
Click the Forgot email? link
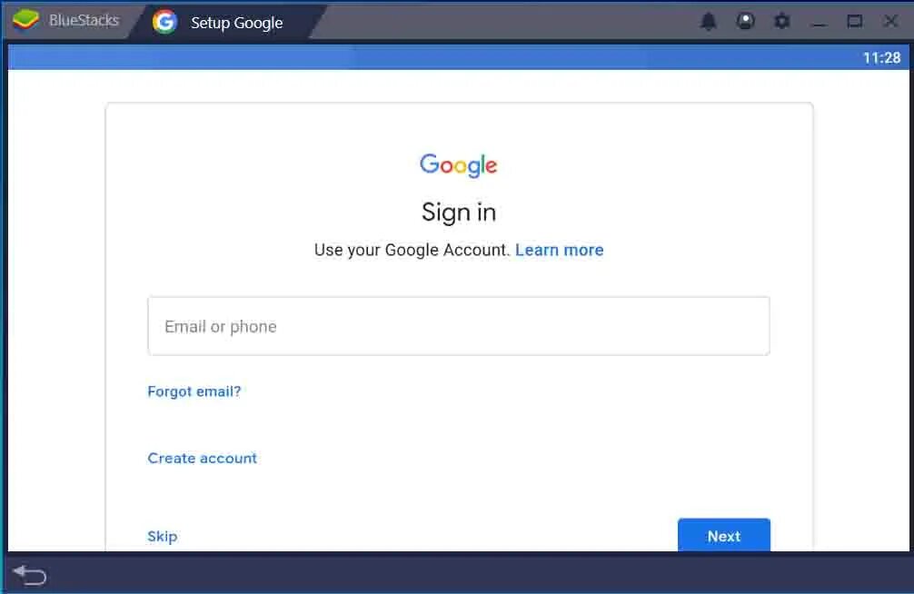194,391
